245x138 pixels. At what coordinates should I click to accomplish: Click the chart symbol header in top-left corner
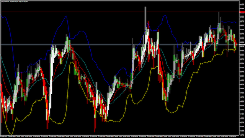point(15,1)
